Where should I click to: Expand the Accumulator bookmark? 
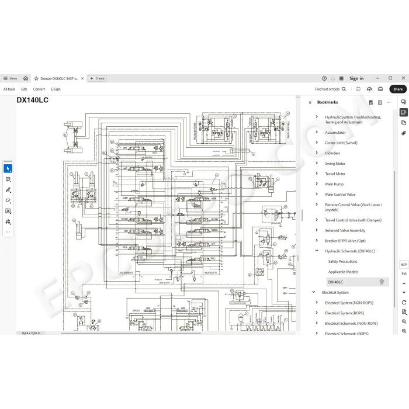click(x=317, y=132)
